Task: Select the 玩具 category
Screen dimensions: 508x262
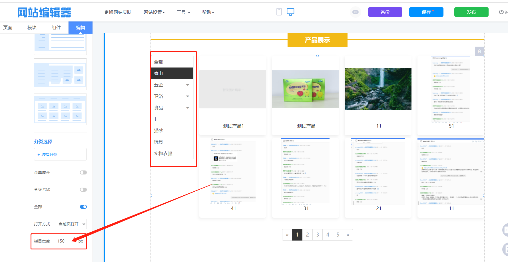Action: point(172,142)
